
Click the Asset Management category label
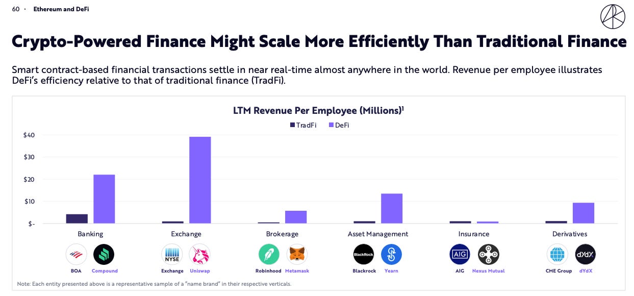(x=378, y=234)
